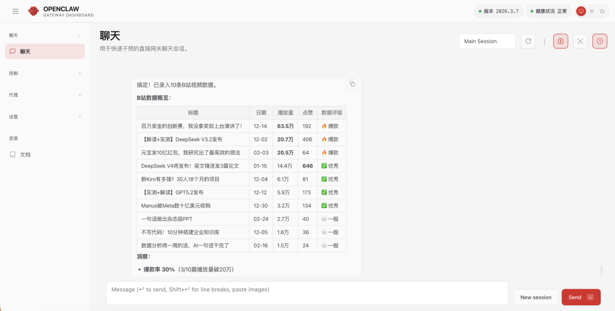Viewport: 615px width, 311px height.
Task: Toggle the brain thinking icon button
Action: pyautogui.click(x=560, y=41)
